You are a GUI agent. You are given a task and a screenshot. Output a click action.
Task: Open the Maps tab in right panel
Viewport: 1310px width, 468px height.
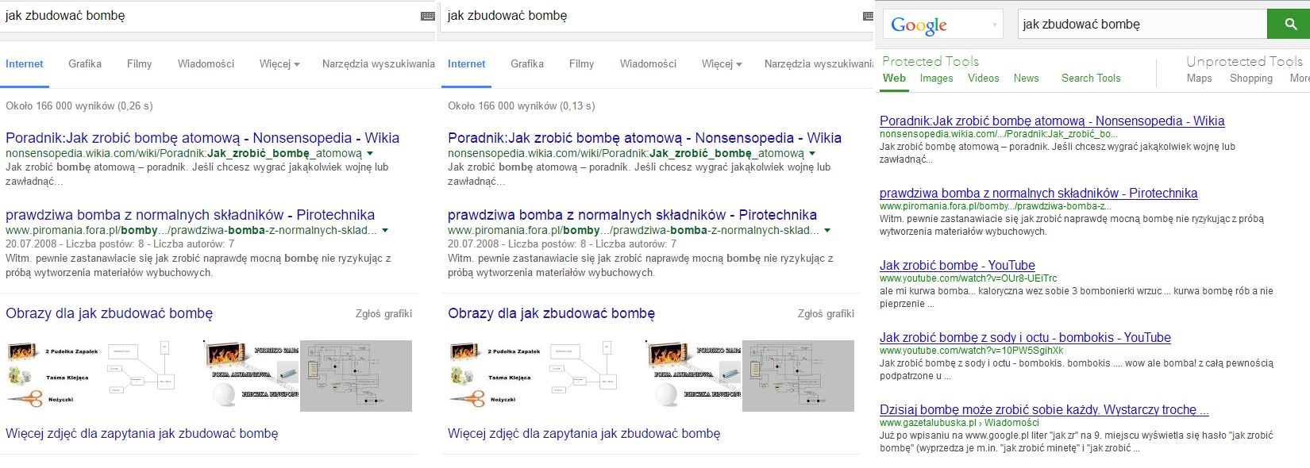tap(1199, 78)
